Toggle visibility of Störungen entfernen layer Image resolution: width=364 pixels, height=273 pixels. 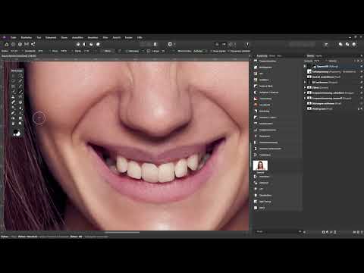(361, 103)
